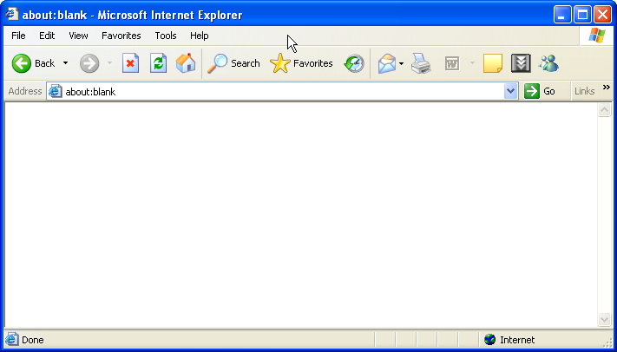
Task: Click the Windows flag logo throbber
Action: (x=597, y=36)
